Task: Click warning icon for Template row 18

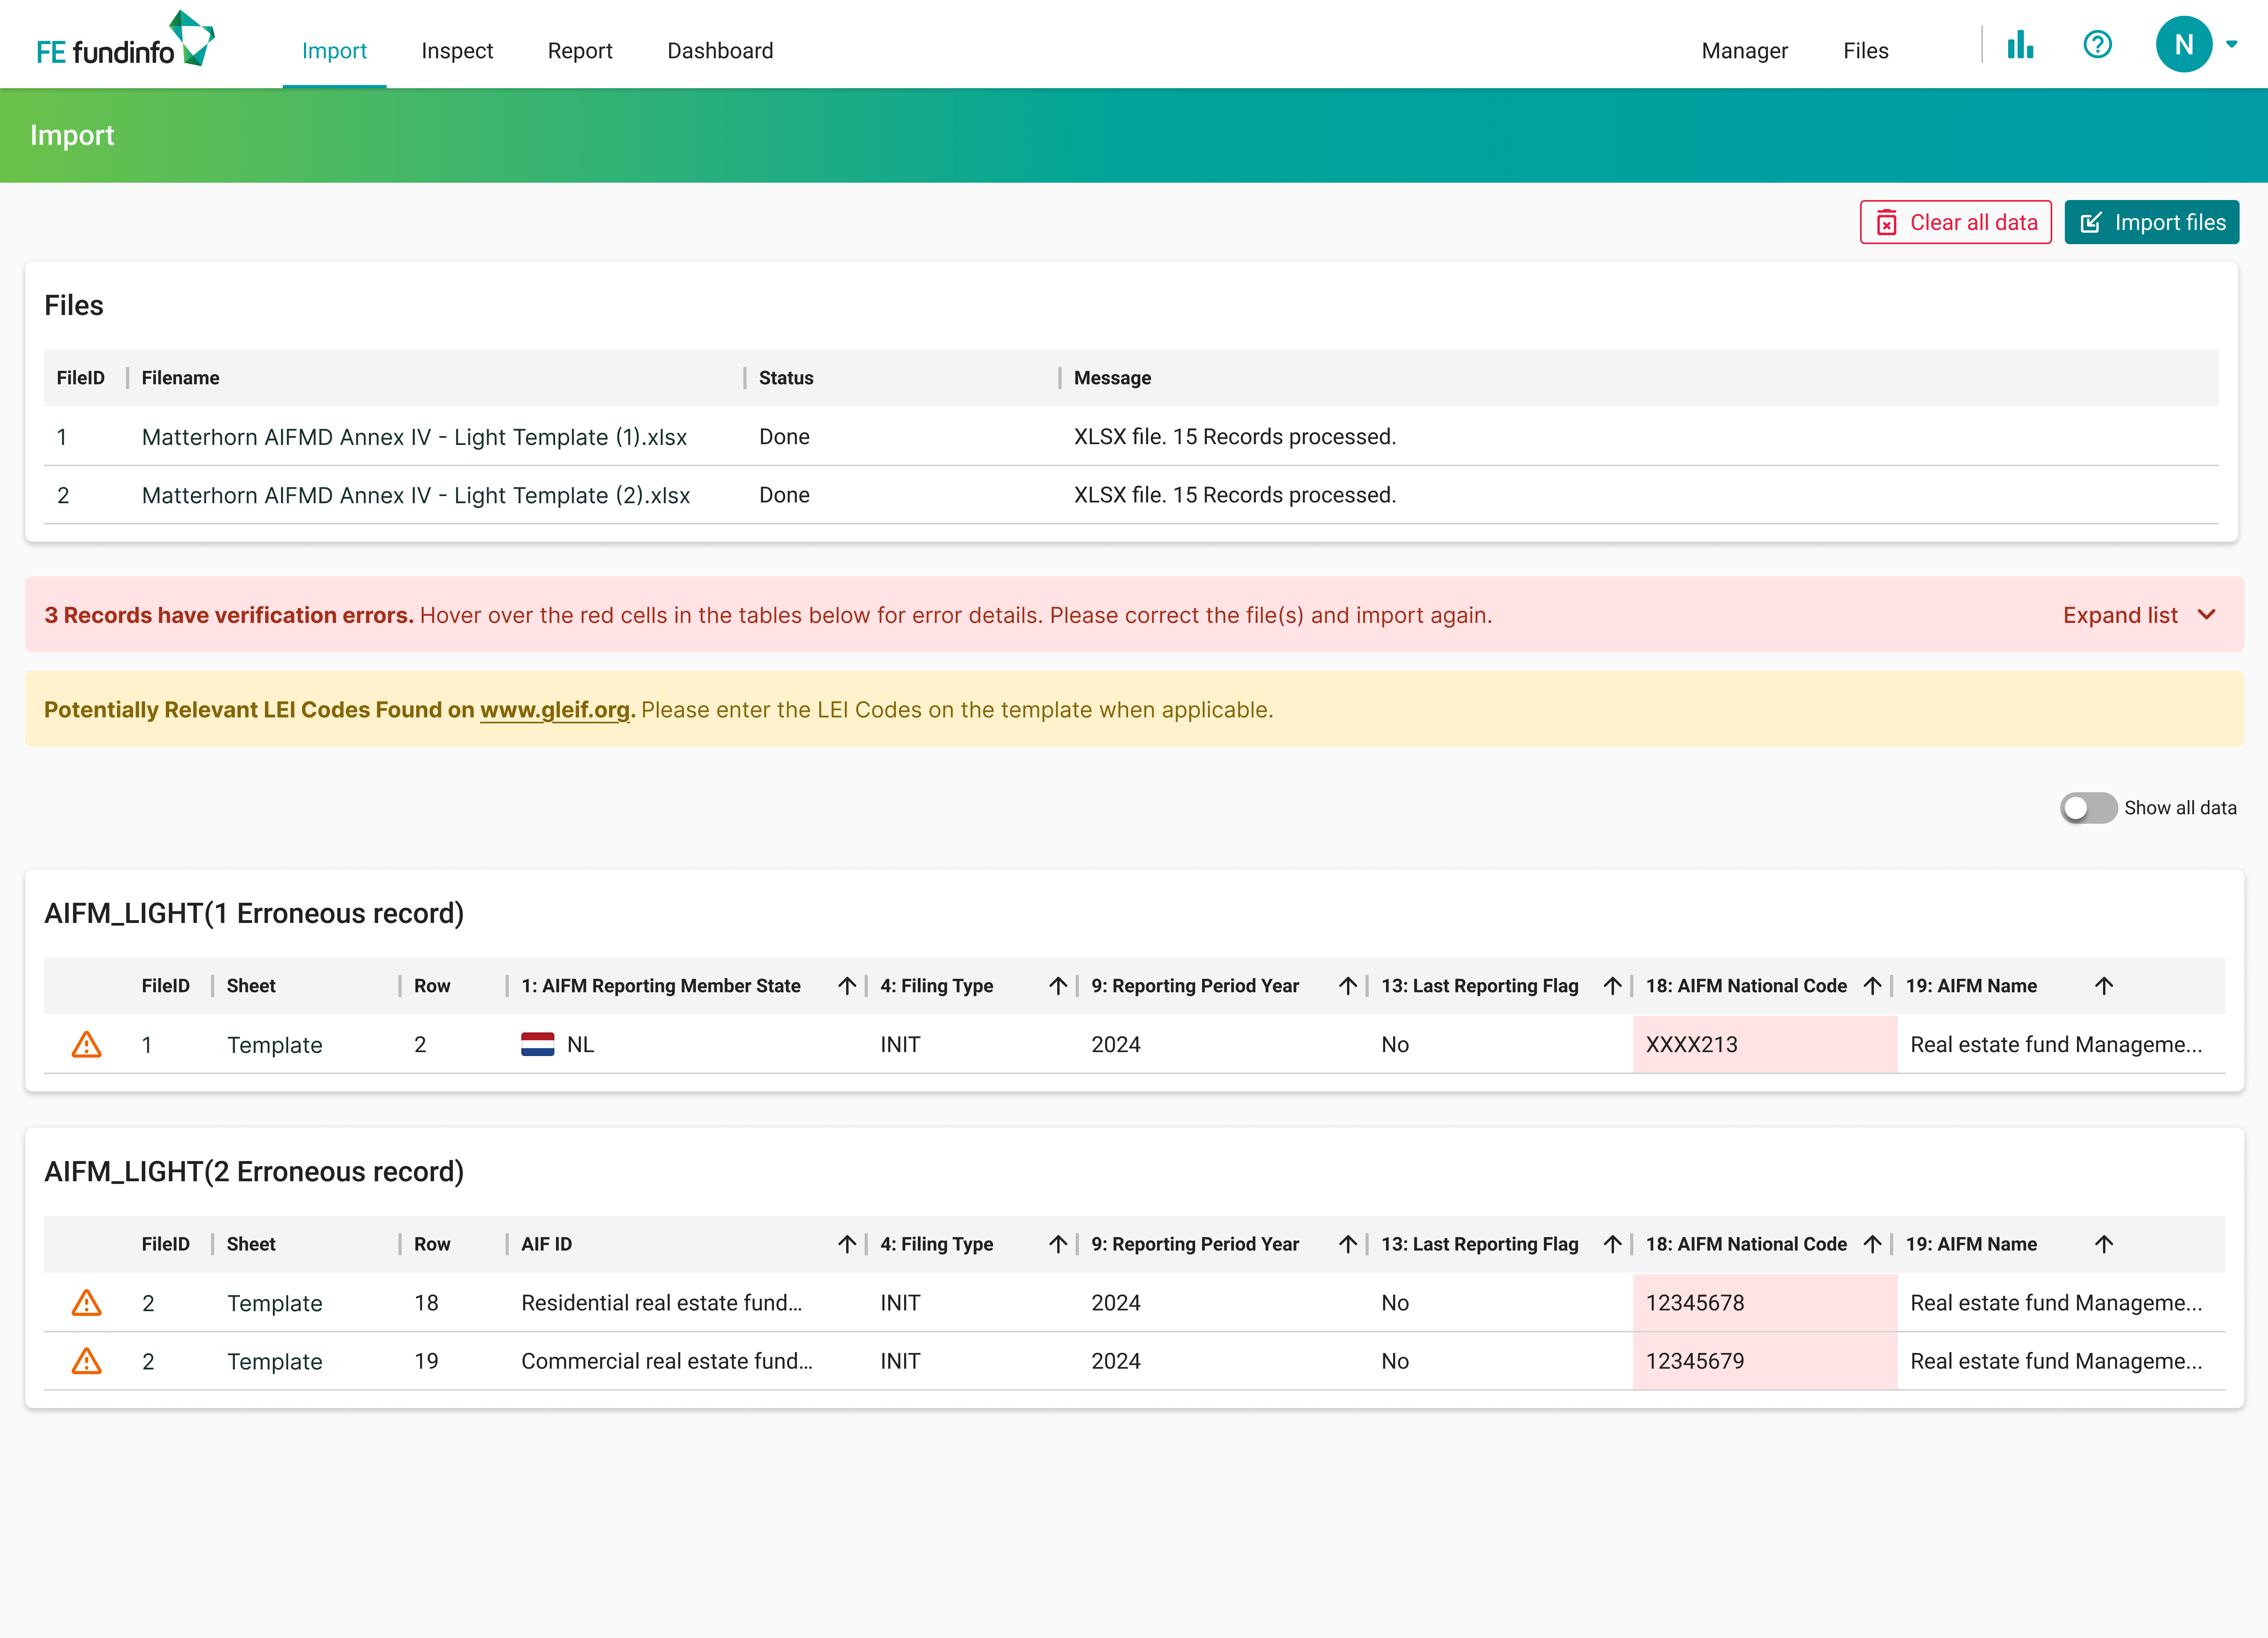Action: pos(87,1302)
